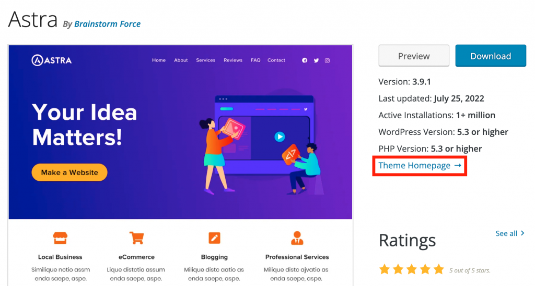The height and width of the screenshot is (286, 535).
Task: Click the Professional Services label
Action: [x=297, y=257]
